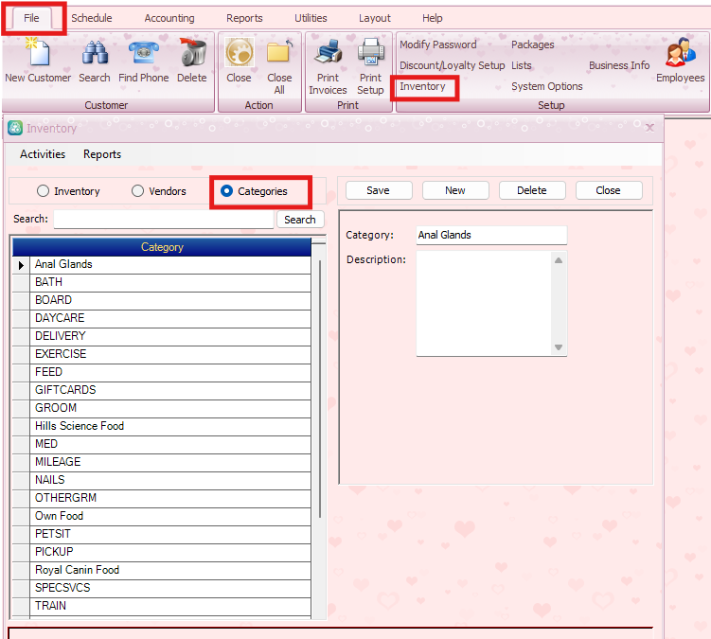Click the New Customer icon

pyautogui.click(x=38, y=53)
